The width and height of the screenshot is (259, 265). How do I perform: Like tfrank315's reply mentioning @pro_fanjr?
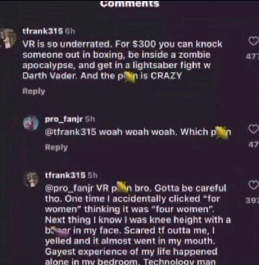pos(254,185)
